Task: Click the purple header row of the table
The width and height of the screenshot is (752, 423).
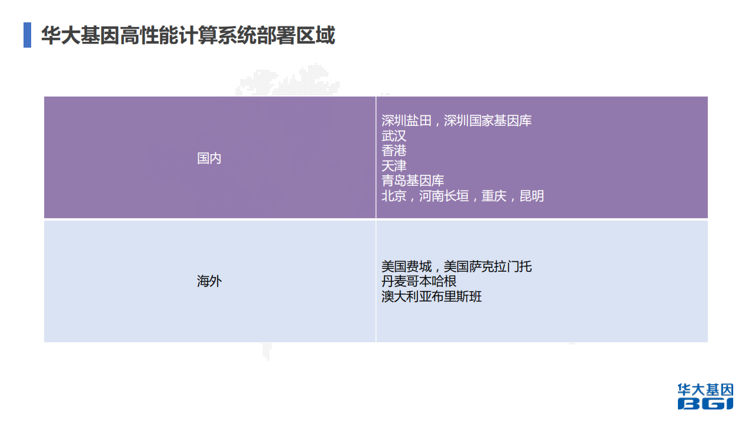Action: point(376,158)
